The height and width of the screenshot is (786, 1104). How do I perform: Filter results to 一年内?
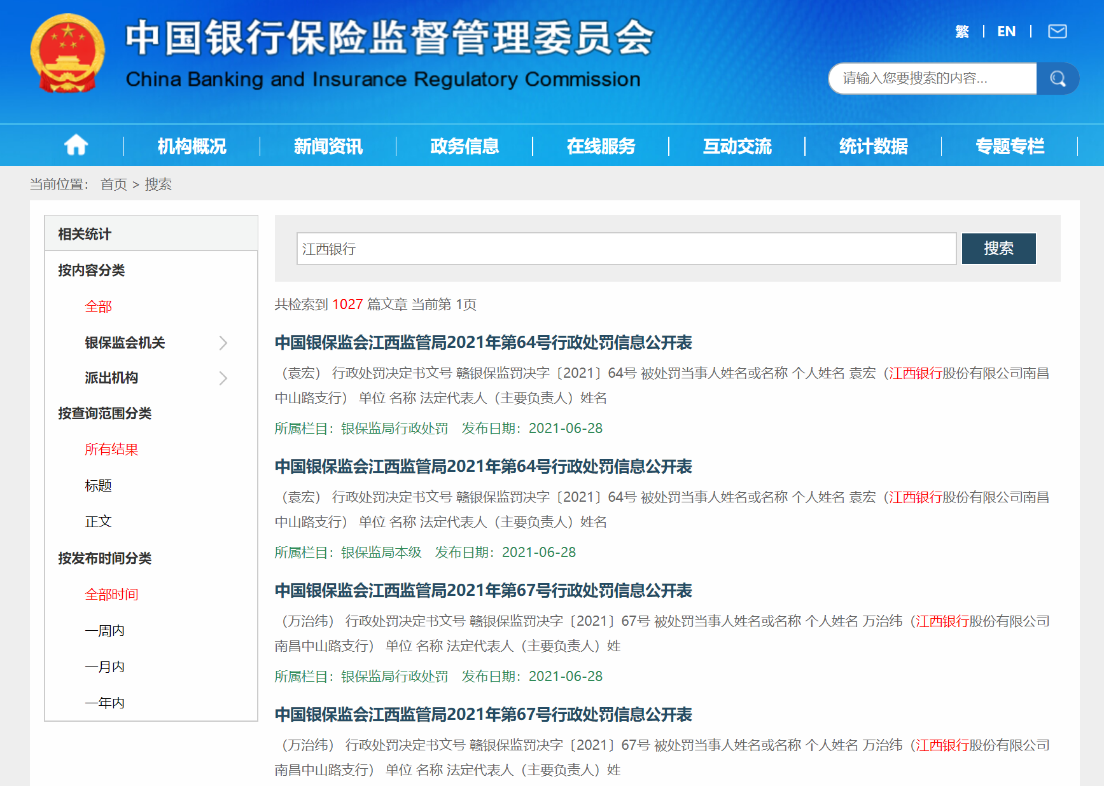[104, 703]
